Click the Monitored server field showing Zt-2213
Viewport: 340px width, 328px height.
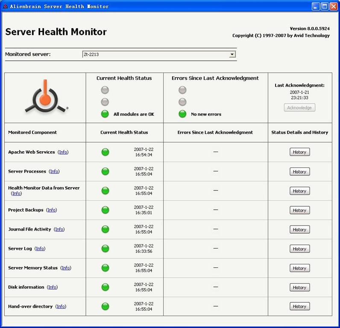coord(159,54)
